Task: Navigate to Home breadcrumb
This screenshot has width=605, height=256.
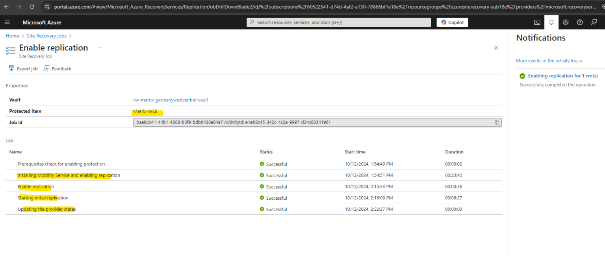Action: [12, 36]
